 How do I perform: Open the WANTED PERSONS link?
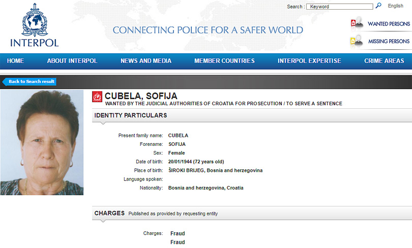click(389, 24)
